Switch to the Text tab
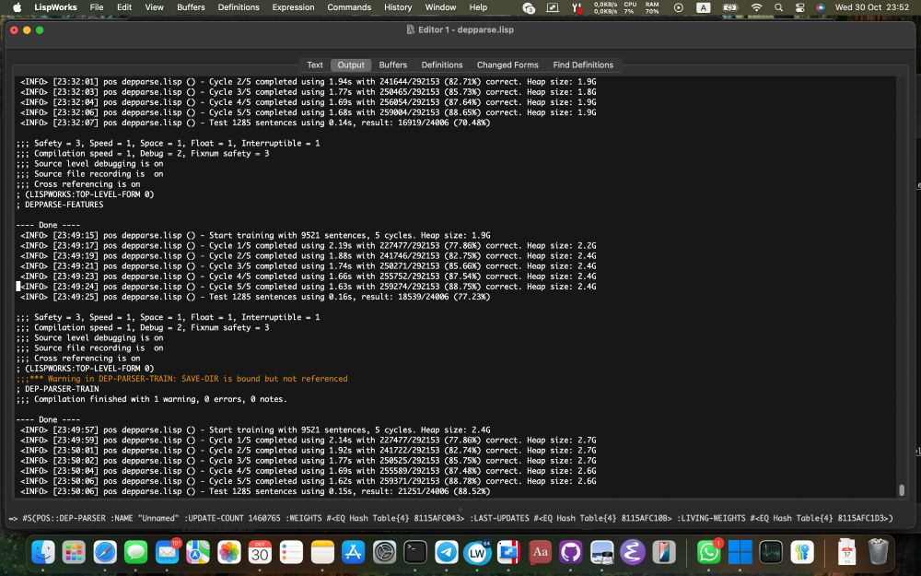Screen dimensions: 921x576 [315, 65]
